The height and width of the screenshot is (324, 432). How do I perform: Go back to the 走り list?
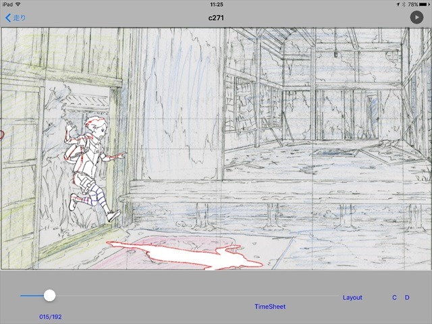20,18
